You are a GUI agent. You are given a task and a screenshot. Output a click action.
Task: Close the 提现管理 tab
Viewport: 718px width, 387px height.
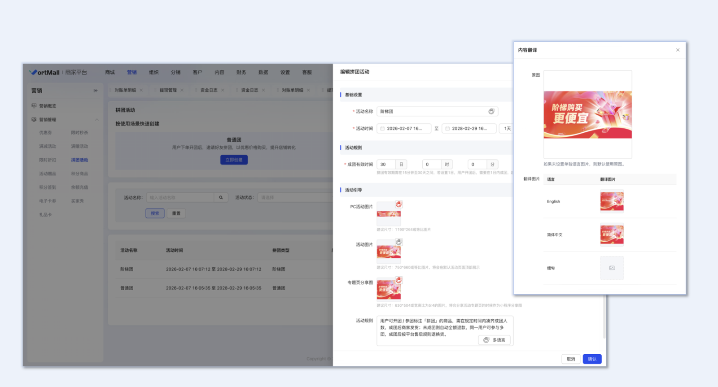point(182,90)
